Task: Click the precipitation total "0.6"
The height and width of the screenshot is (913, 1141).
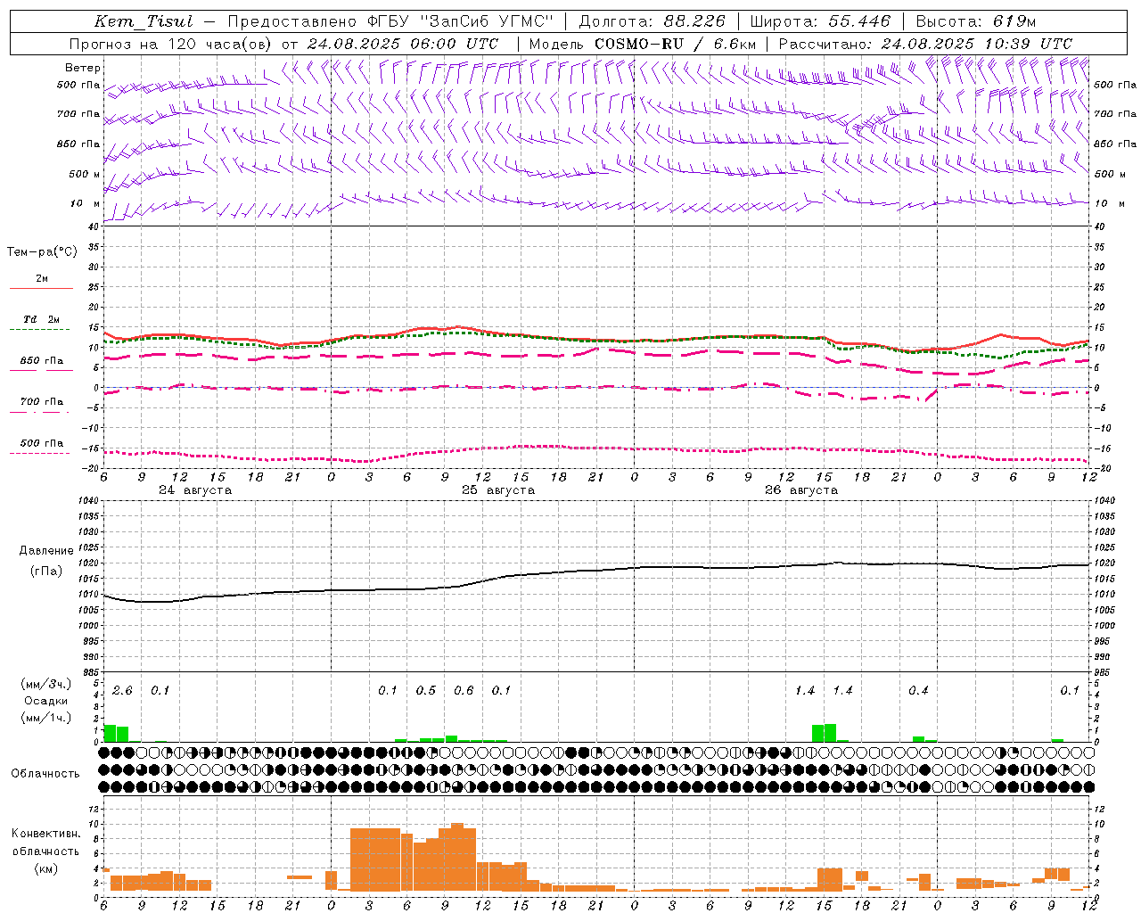Action: pyautogui.click(x=464, y=691)
